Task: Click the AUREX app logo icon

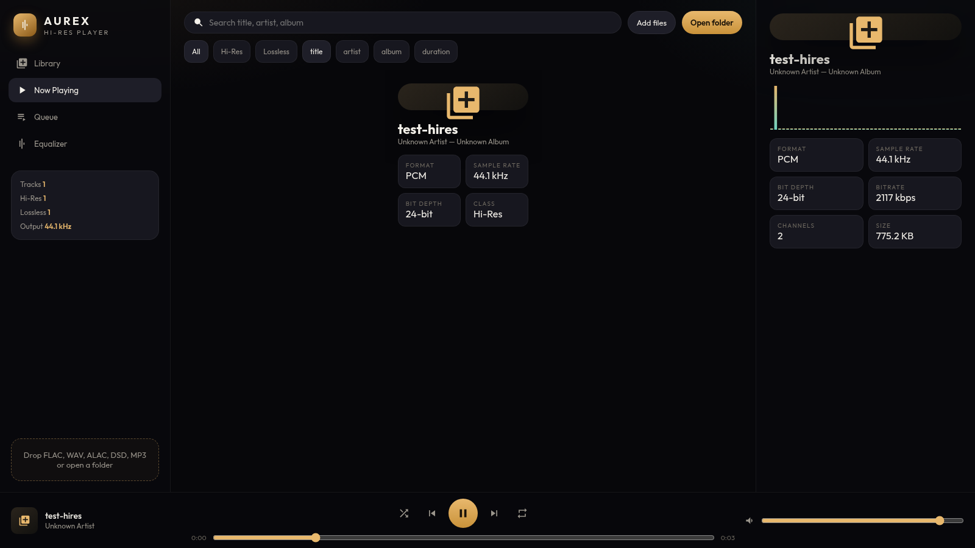Action: coord(25,25)
